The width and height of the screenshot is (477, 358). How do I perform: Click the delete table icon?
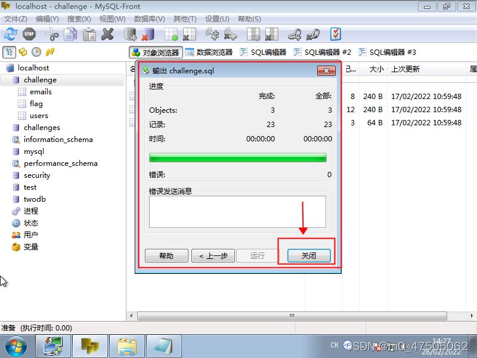point(189,34)
